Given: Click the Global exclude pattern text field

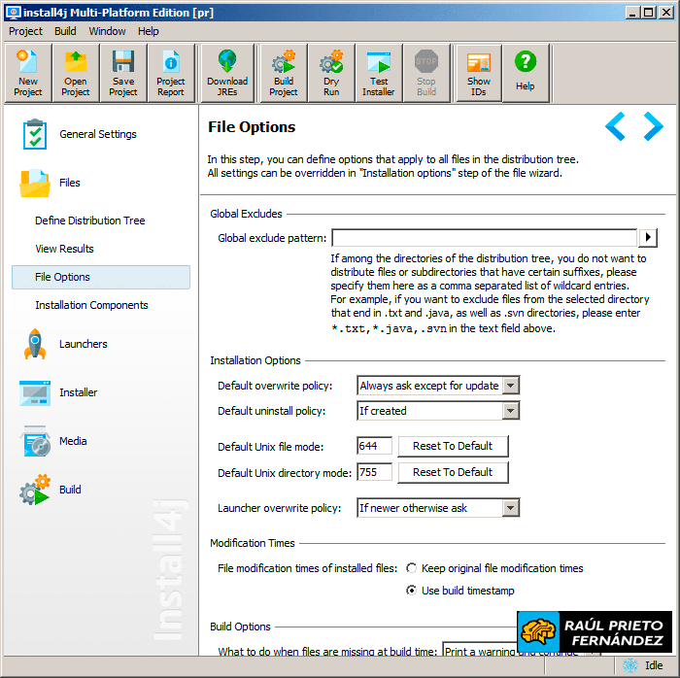Looking at the screenshot, I should [484, 238].
